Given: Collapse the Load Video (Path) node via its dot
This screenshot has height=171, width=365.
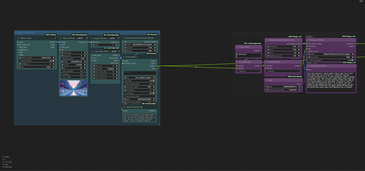Looking at the screenshot, I should coord(92,52).
